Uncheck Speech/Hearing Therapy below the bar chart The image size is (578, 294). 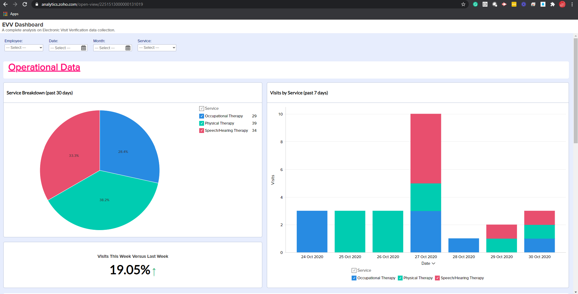[x=437, y=278]
